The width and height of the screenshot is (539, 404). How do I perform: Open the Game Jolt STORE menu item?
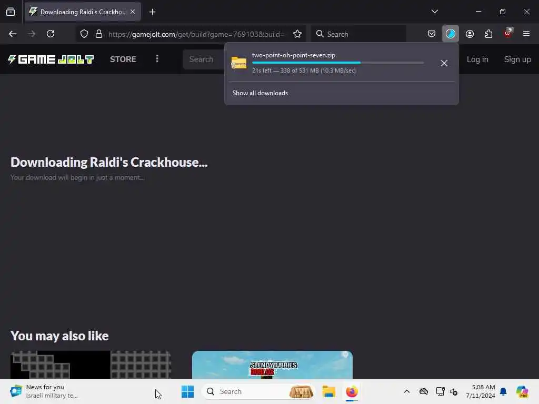coord(123,59)
